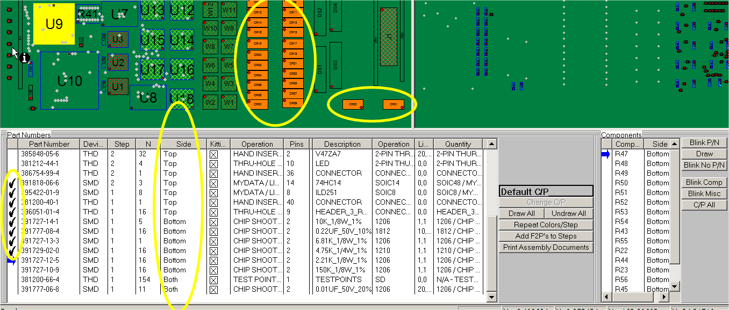Screen dimensions: 729x310
Task: Click the Components list horizontal scroll right arrow
Action: [664, 297]
